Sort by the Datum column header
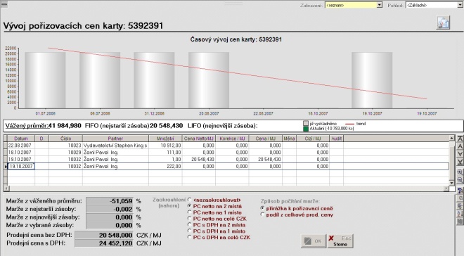Image resolution: width=464 pixels, height=256 pixels. coord(21,139)
